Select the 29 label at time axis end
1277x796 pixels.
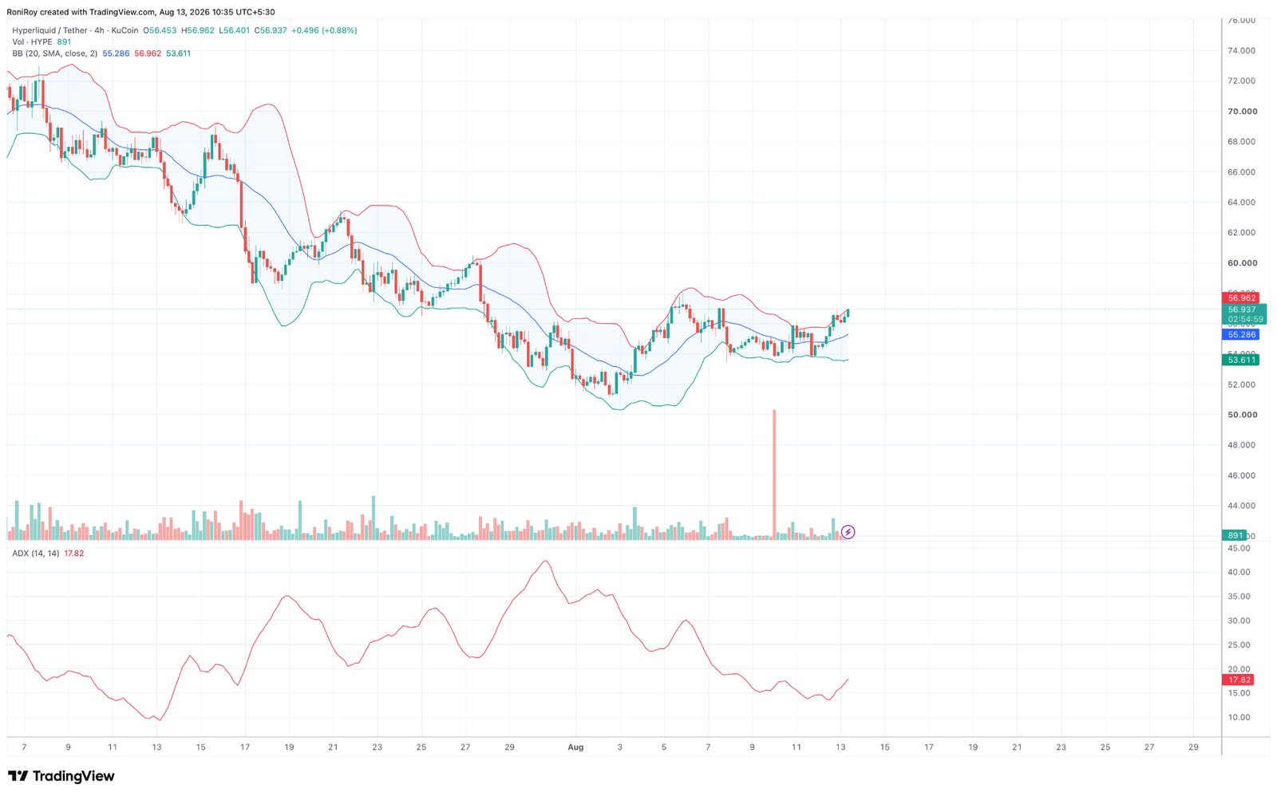[1193, 747]
